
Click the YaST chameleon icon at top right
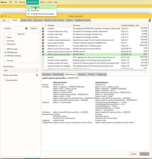pyautogui.click(x=149, y=20)
